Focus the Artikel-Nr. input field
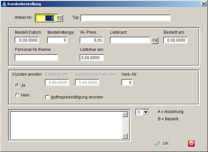208x152 pixels. pyautogui.click(x=46, y=18)
